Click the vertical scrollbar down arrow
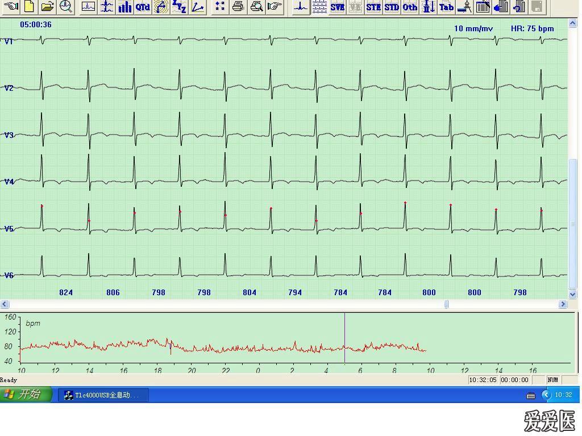Image resolution: width=582 pixels, height=436 pixels. pos(573,294)
